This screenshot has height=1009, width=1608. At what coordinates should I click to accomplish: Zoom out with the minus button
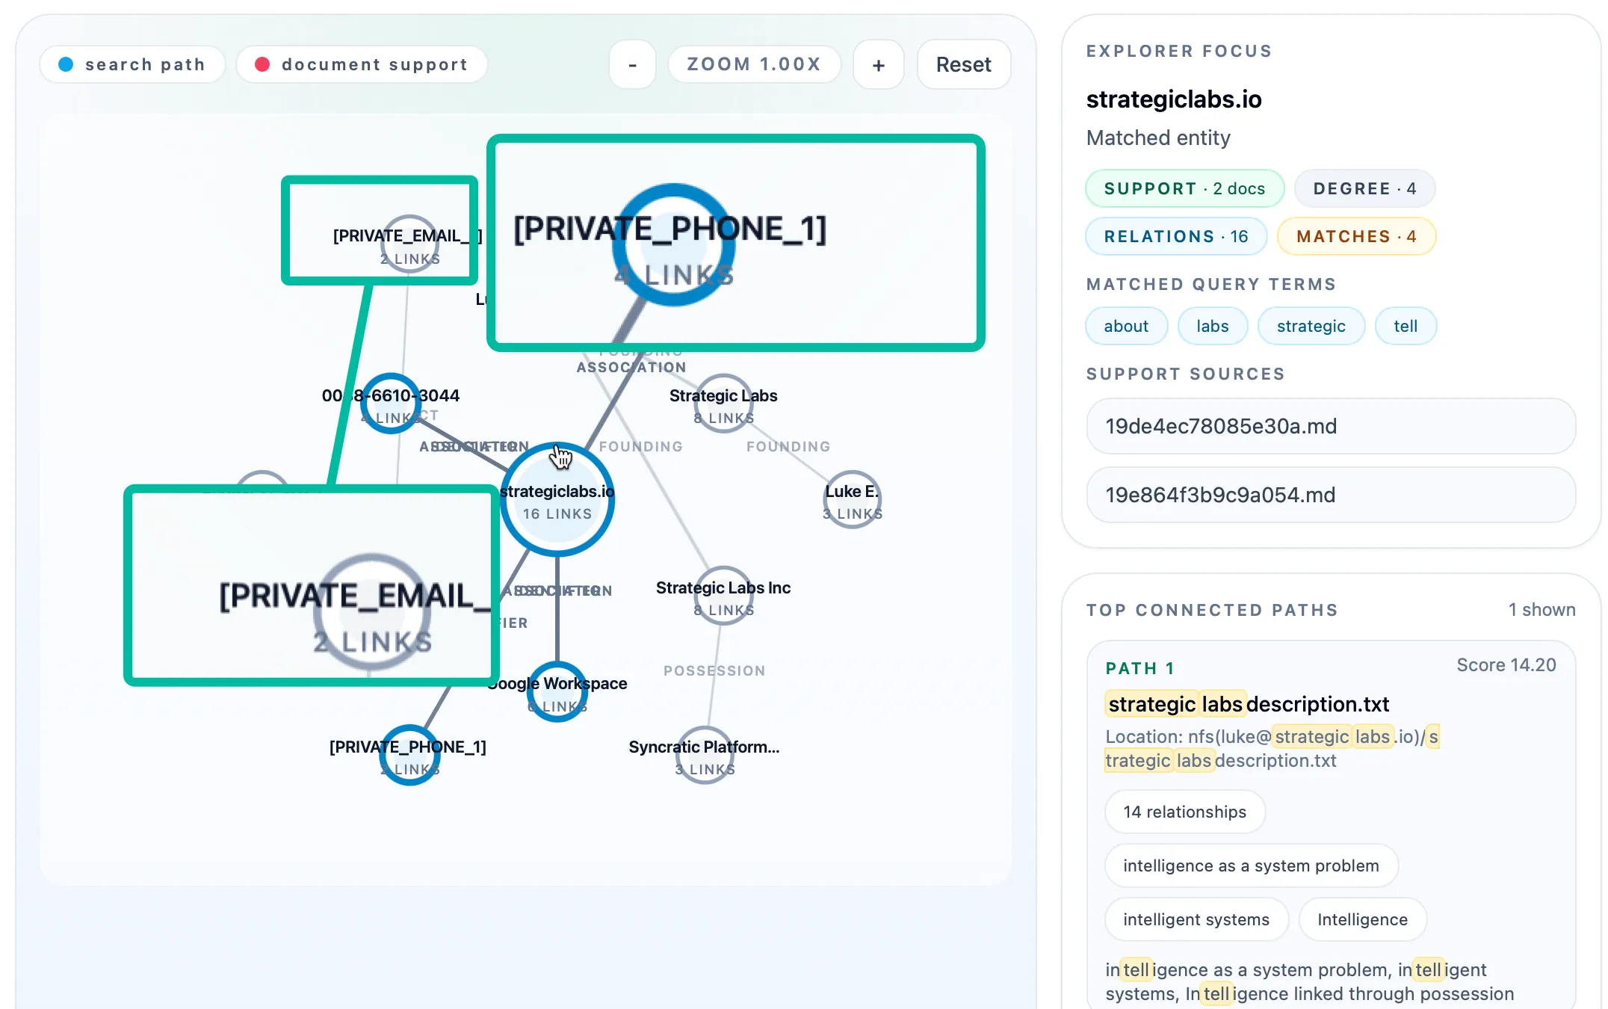click(632, 64)
